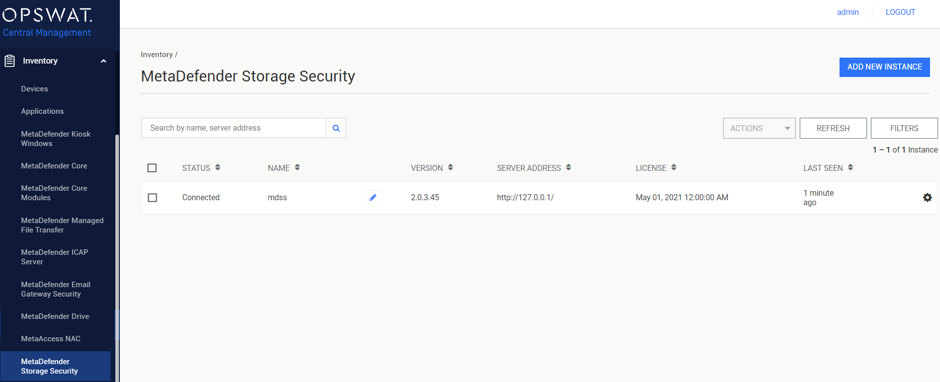This screenshot has width=940, height=382.
Task: Click the Refresh button
Action: click(833, 128)
